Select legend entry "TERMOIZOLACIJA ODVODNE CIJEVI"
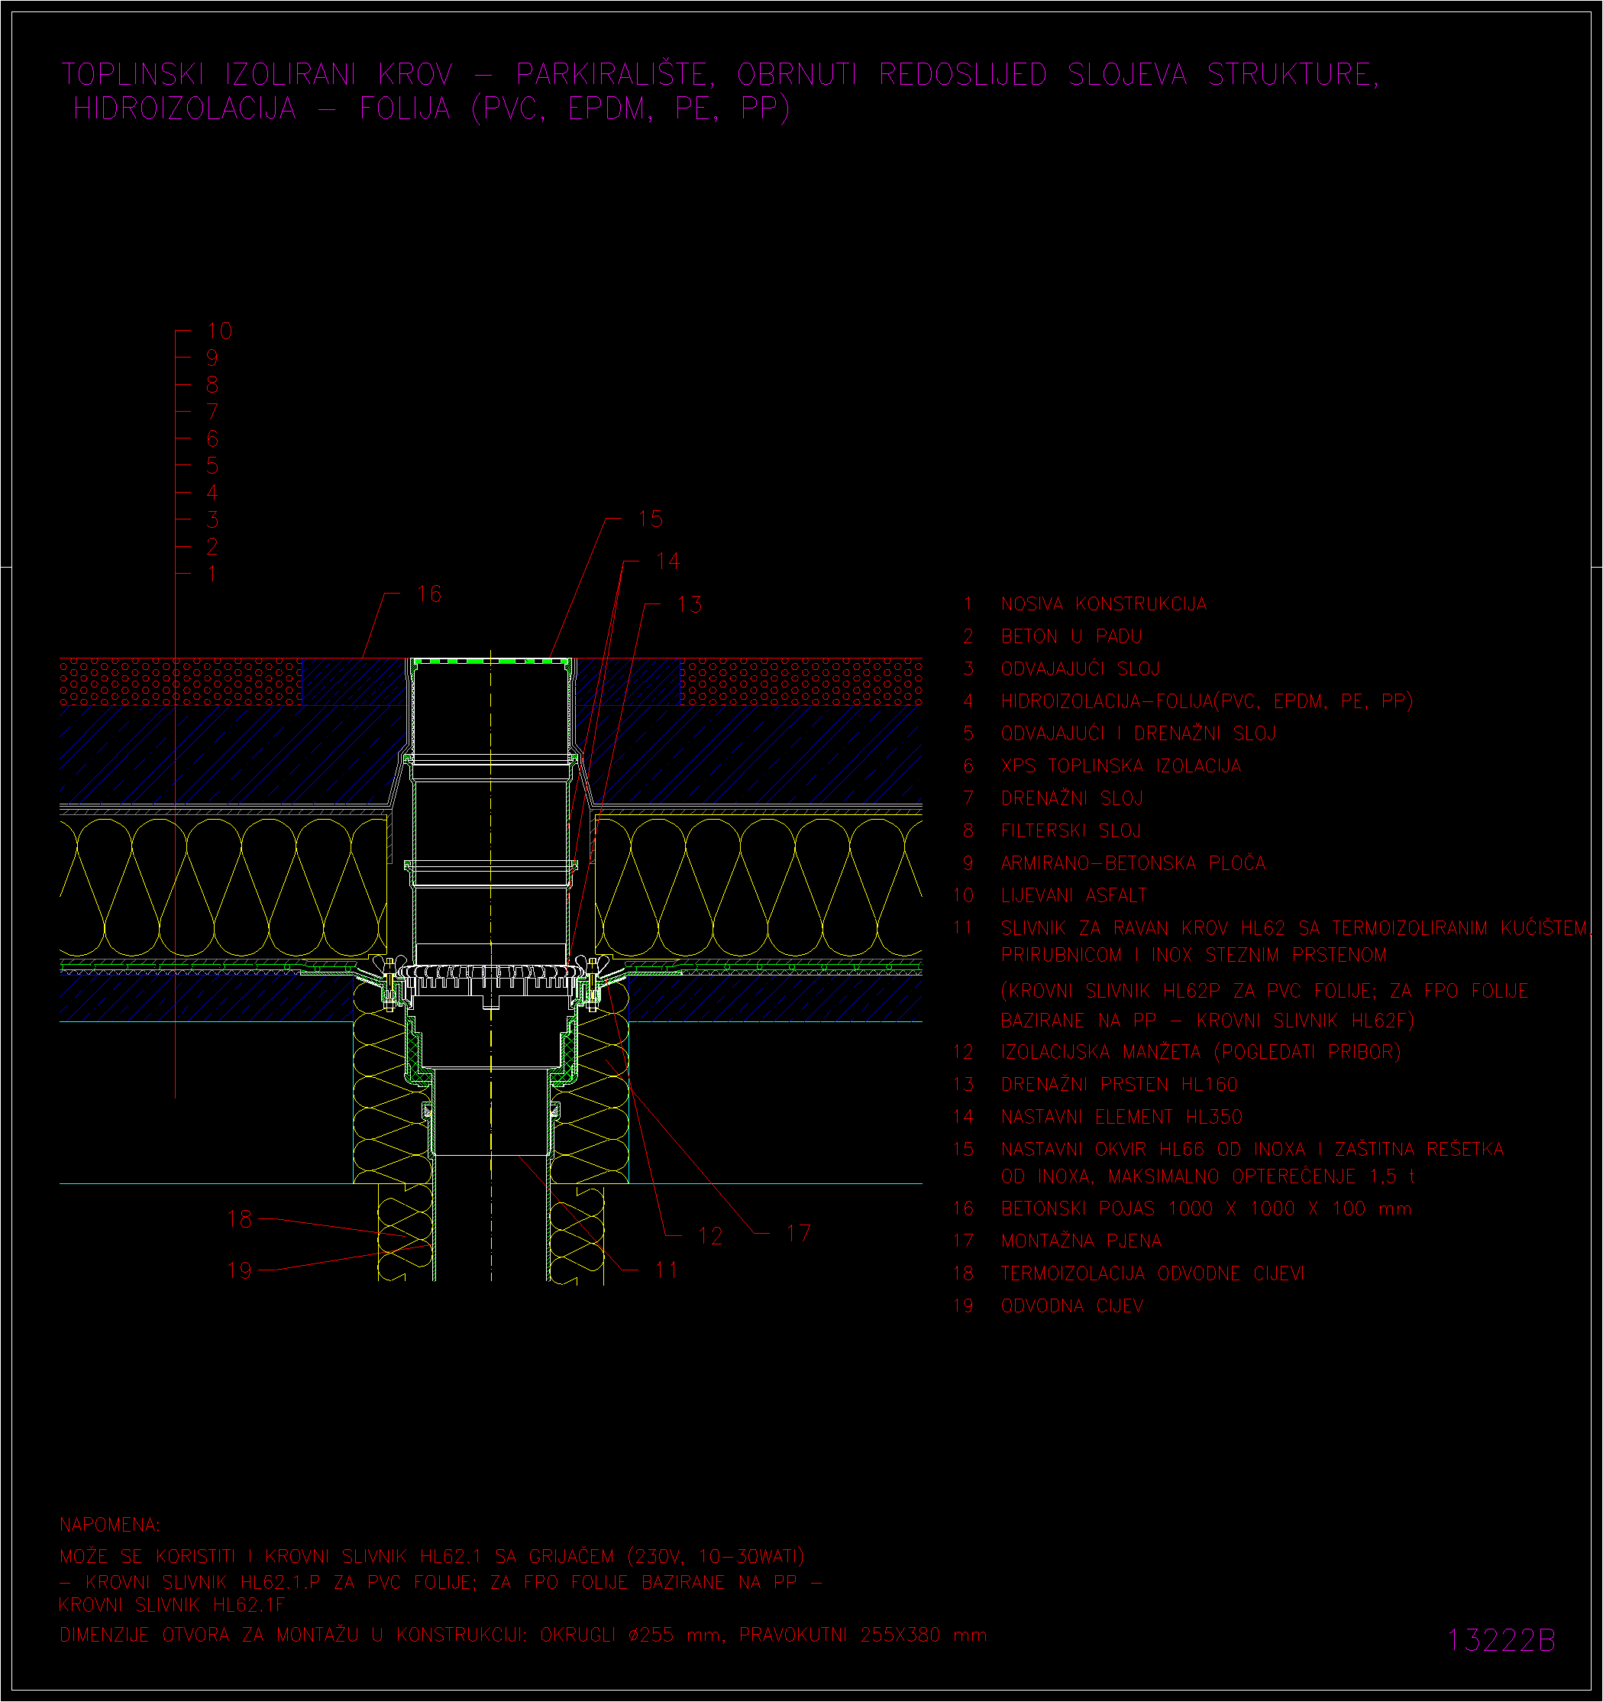This screenshot has width=1603, height=1702. [1153, 1274]
